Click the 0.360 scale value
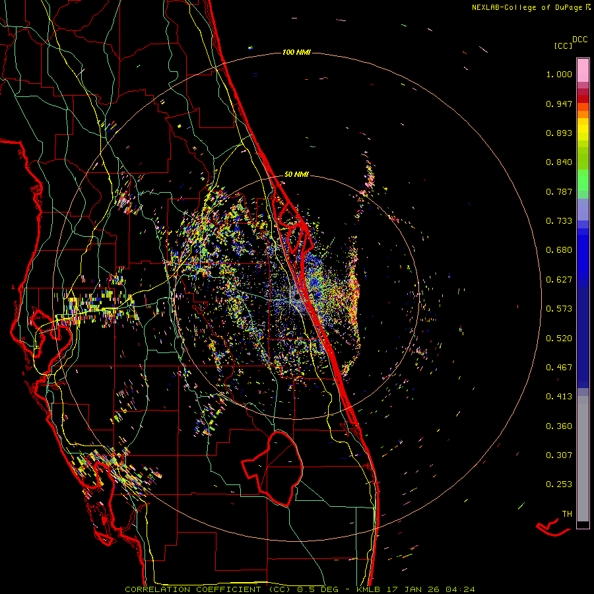This screenshot has width=594, height=594. [x=559, y=426]
